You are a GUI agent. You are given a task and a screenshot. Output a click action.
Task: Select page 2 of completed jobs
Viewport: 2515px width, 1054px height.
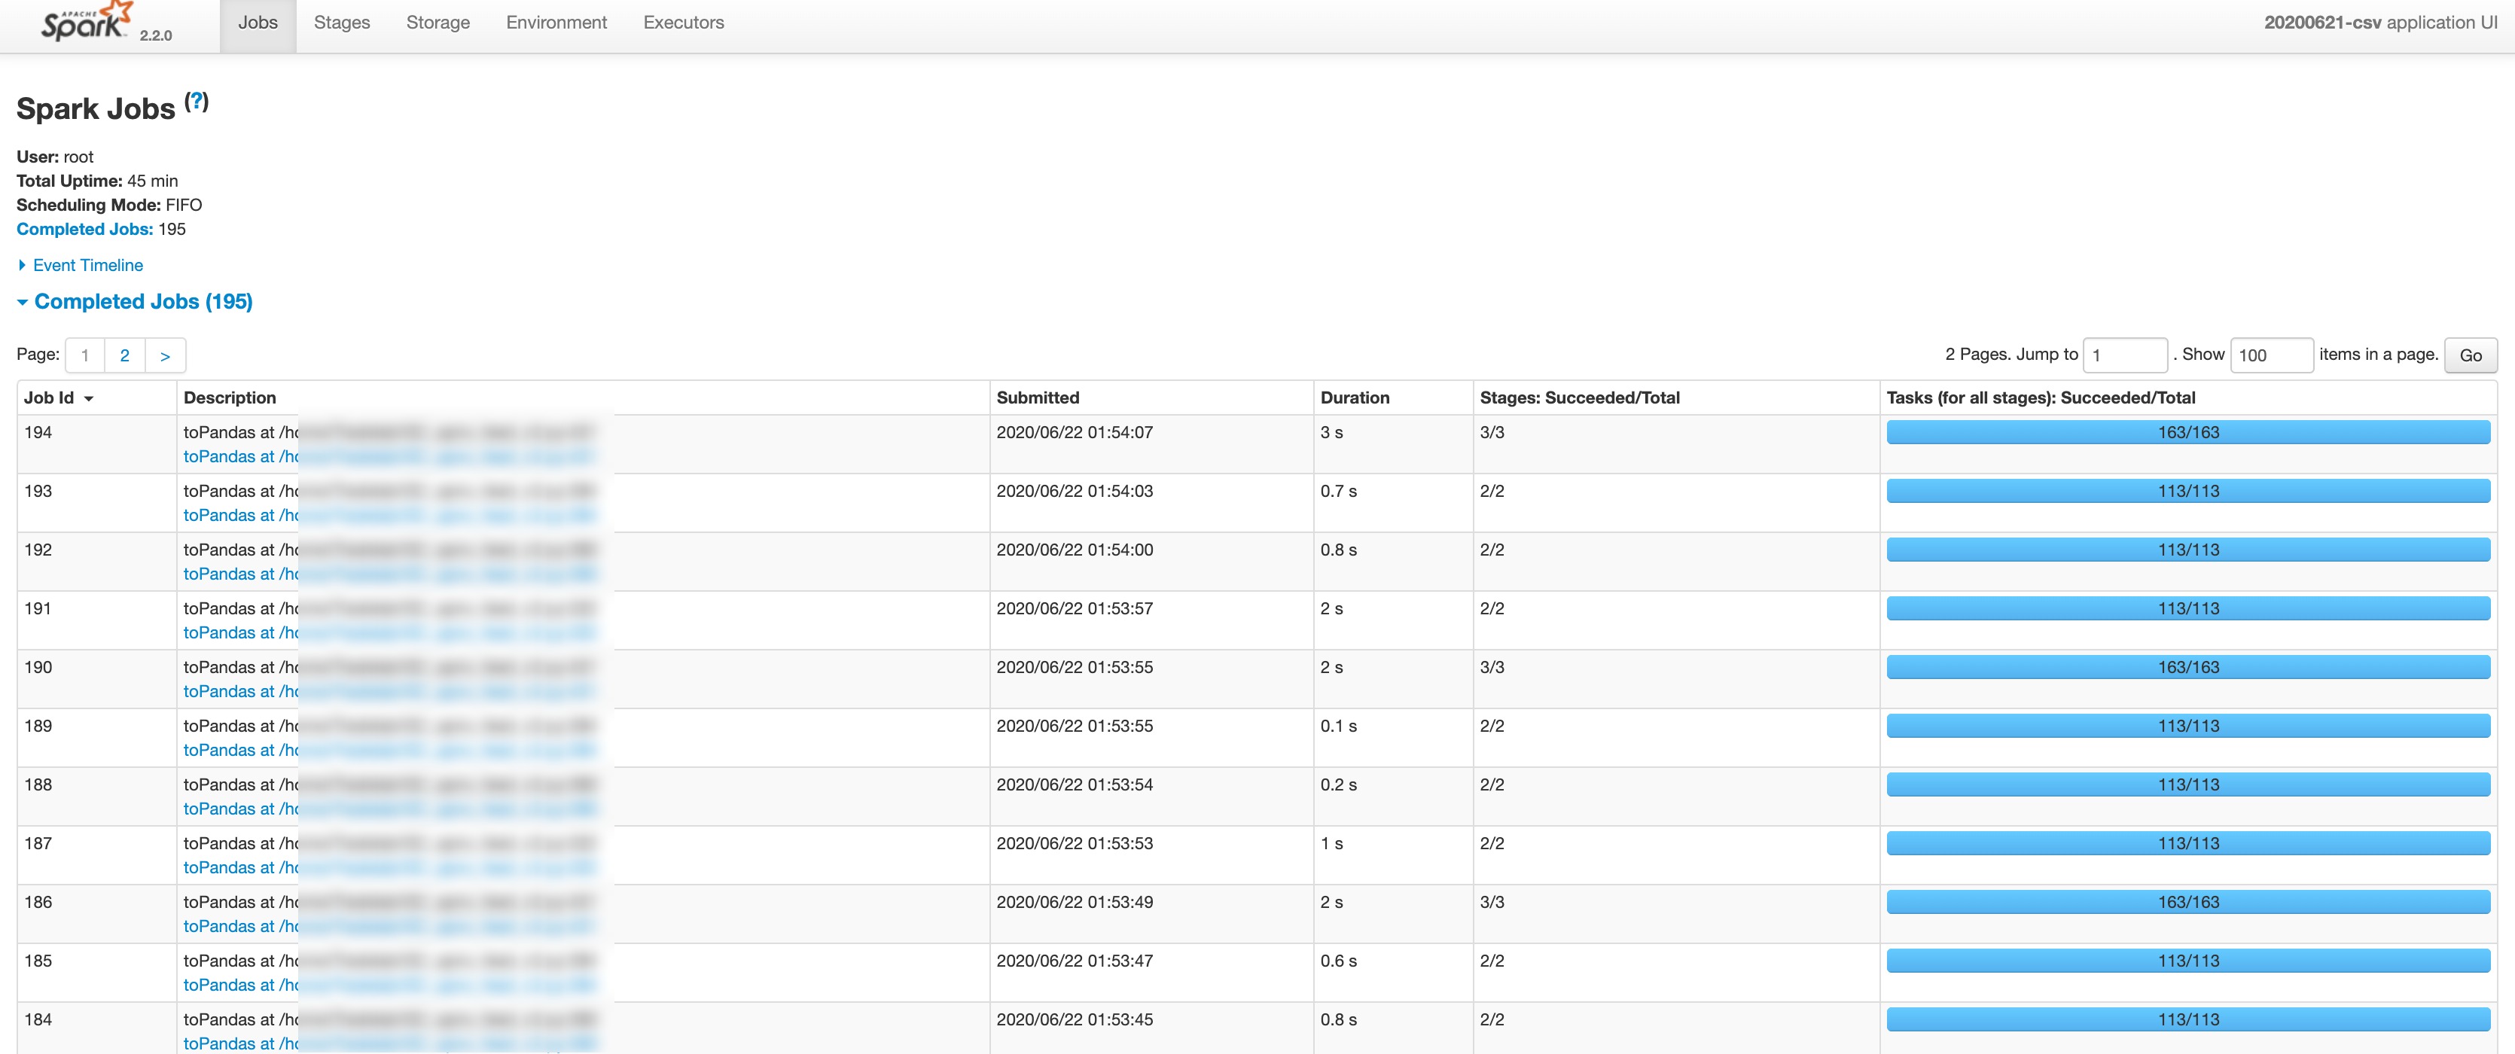(x=124, y=355)
